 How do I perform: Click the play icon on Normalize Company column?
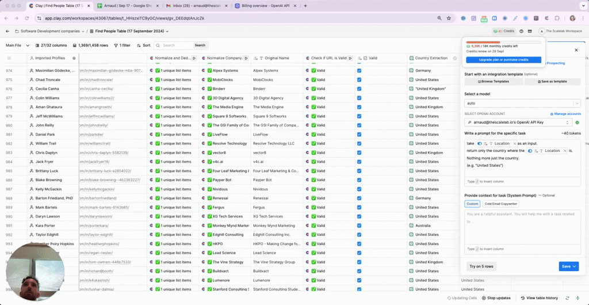click(246, 58)
